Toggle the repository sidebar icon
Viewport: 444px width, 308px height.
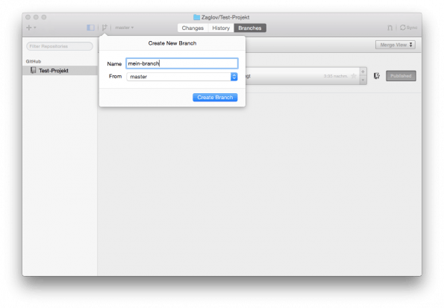(x=90, y=28)
